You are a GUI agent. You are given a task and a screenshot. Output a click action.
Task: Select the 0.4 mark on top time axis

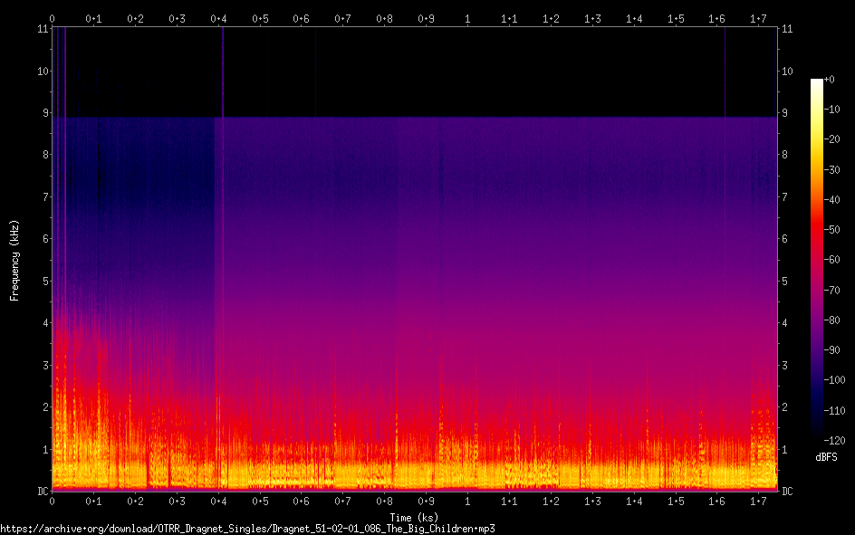tap(218, 18)
